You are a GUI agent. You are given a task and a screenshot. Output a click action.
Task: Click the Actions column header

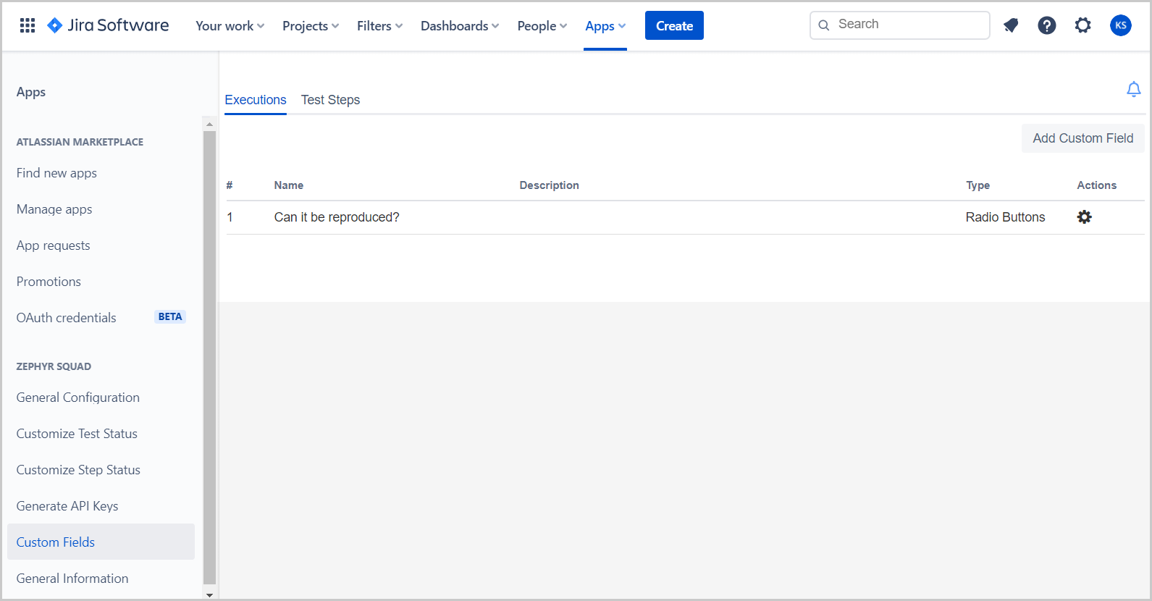[1097, 185]
